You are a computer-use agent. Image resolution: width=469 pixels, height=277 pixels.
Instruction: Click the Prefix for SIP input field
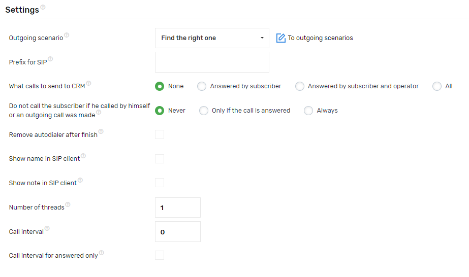(212, 62)
